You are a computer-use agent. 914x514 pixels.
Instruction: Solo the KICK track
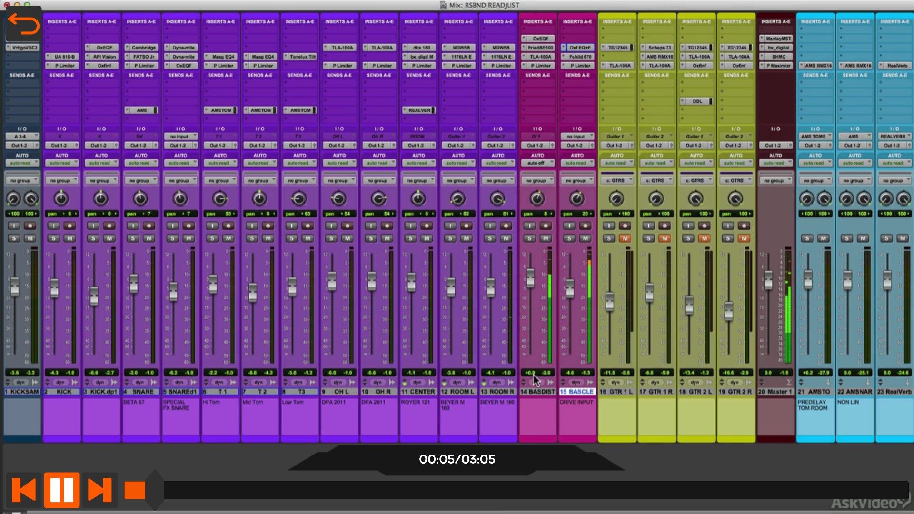pos(53,238)
